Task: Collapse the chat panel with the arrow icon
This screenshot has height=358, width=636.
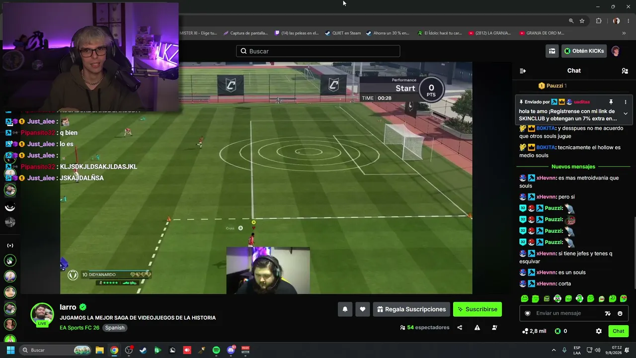Action: [x=523, y=71]
